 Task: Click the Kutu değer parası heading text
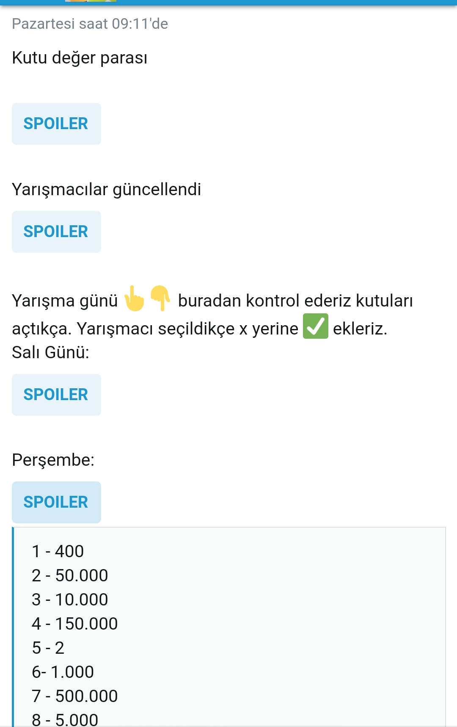(80, 58)
